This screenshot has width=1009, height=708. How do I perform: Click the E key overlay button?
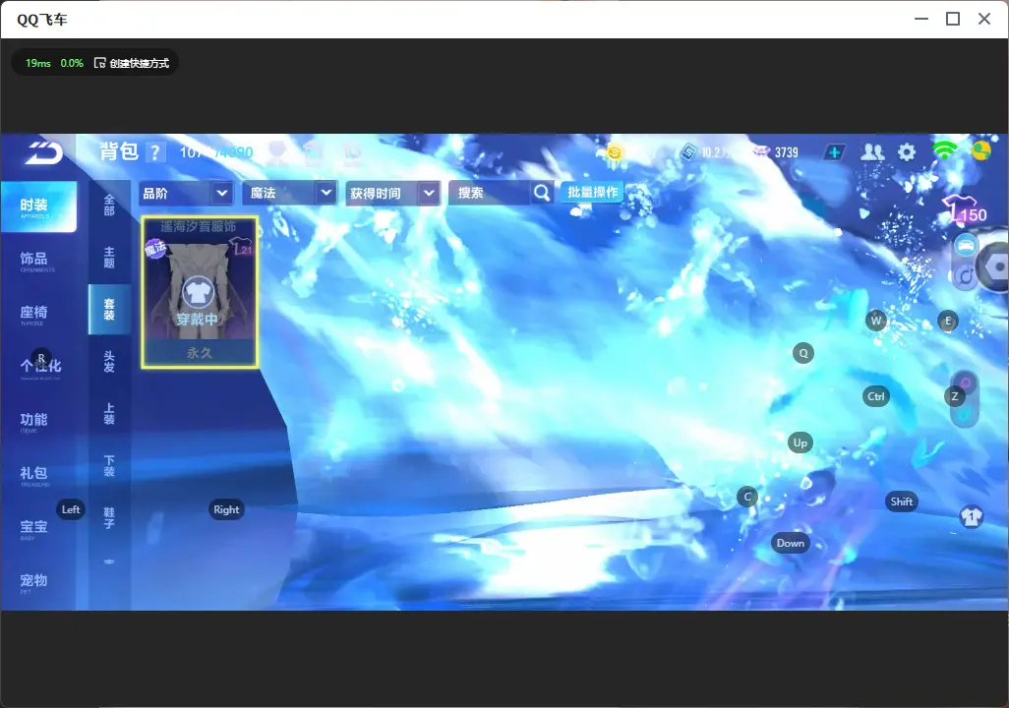click(x=947, y=322)
